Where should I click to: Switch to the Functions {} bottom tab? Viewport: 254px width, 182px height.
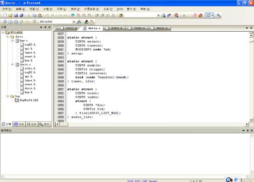[32, 124]
